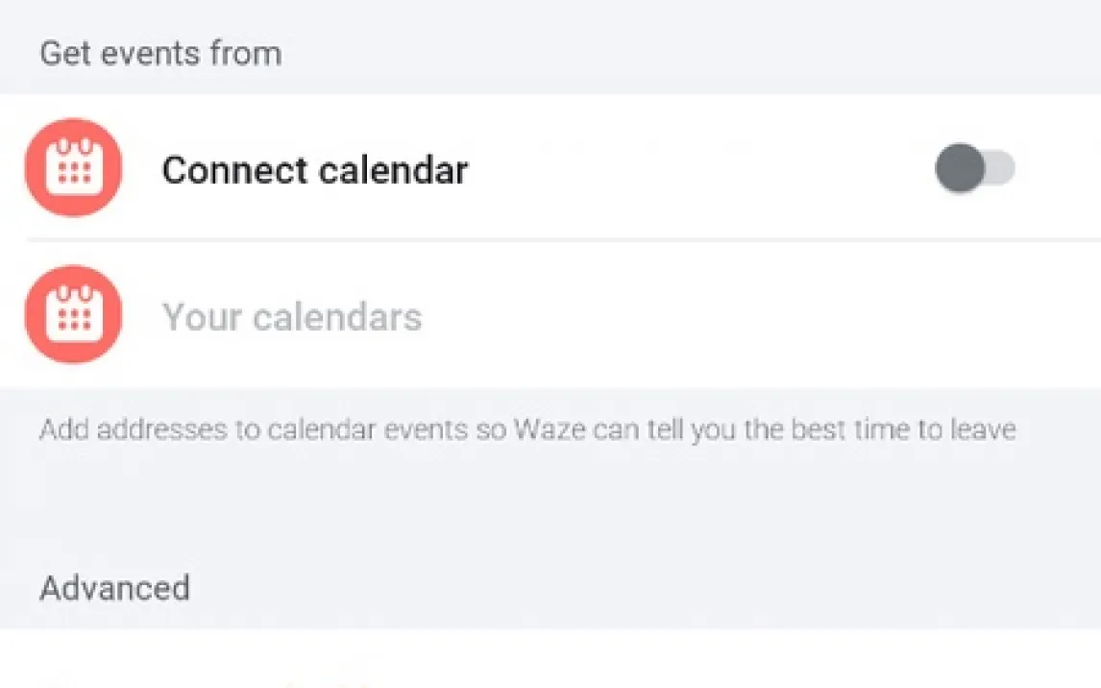Tap the dark knob of the calendar toggle
The image size is (1101, 688).
click(x=960, y=169)
